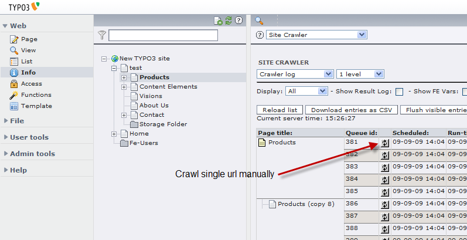Open the List module
Screen dimensions: 467x240
(x=26, y=62)
